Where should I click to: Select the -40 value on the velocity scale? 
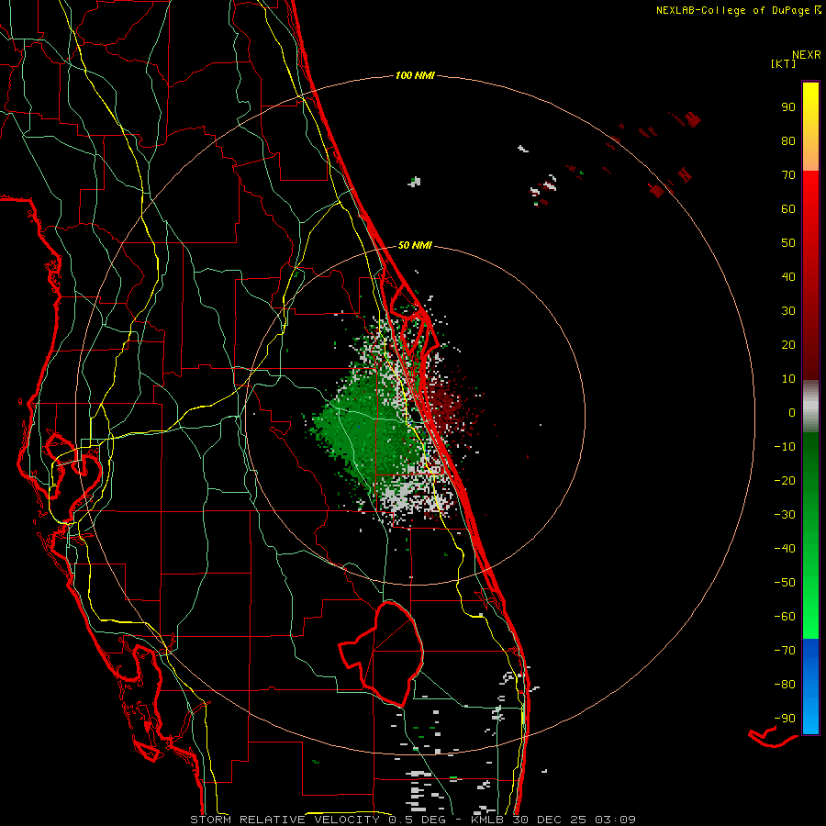tap(785, 549)
